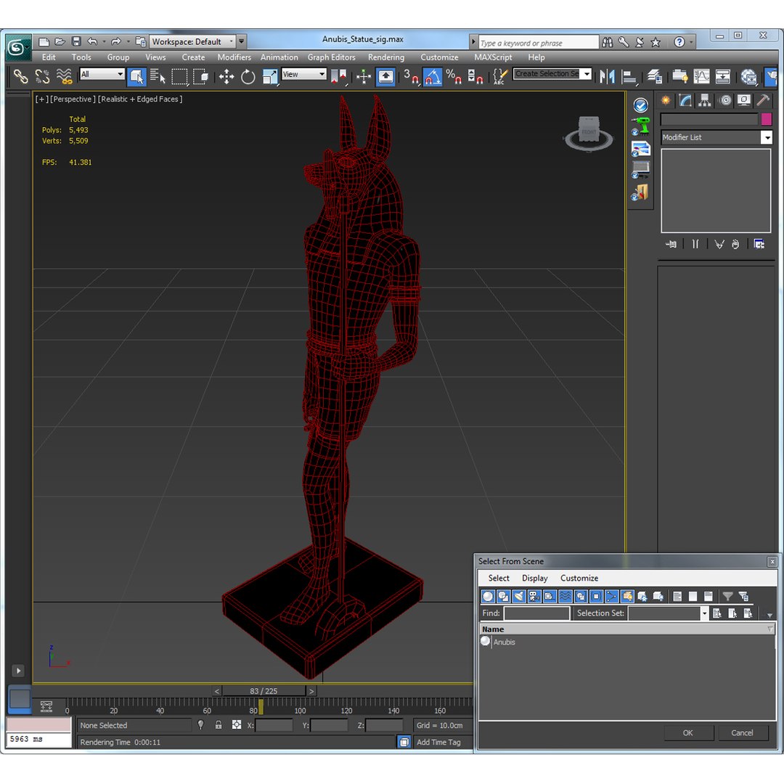Click the Open File folder icon
The height and width of the screenshot is (784, 784).
point(60,41)
